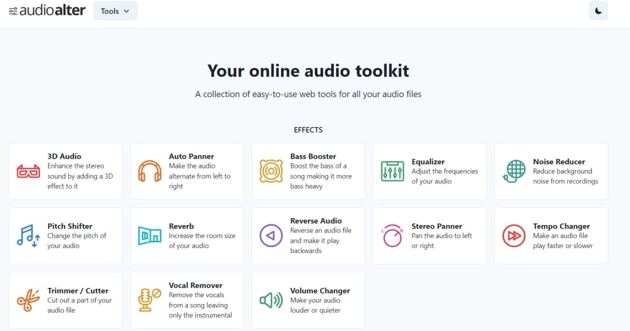The image size is (630, 331).
Task: Click 'Make the audio alternate' description text
Action: (x=200, y=176)
